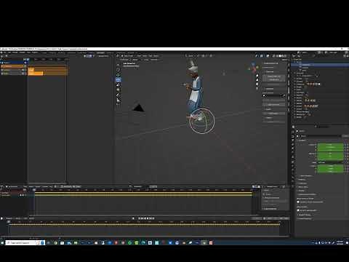The width and height of the screenshot is (349, 262).
Task: Open the Windows Start menu
Action: click(x=2, y=242)
